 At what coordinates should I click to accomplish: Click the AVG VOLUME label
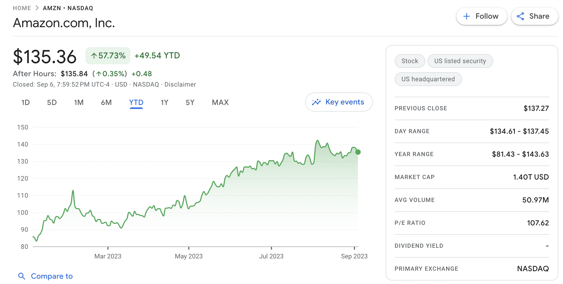click(x=415, y=200)
